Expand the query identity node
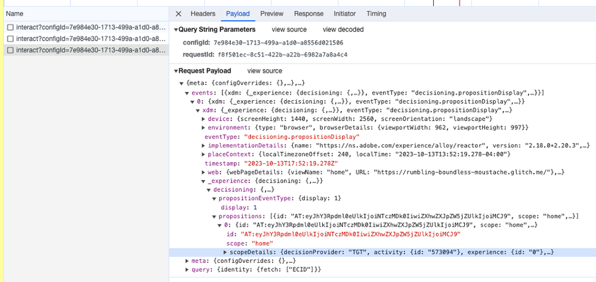The width and height of the screenshot is (596, 282). point(187,271)
